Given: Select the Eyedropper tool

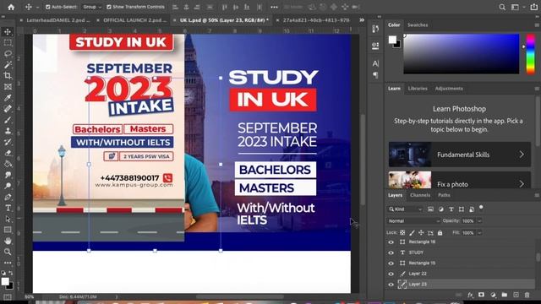Looking at the screenshot, I should click(x=8, y=98).
